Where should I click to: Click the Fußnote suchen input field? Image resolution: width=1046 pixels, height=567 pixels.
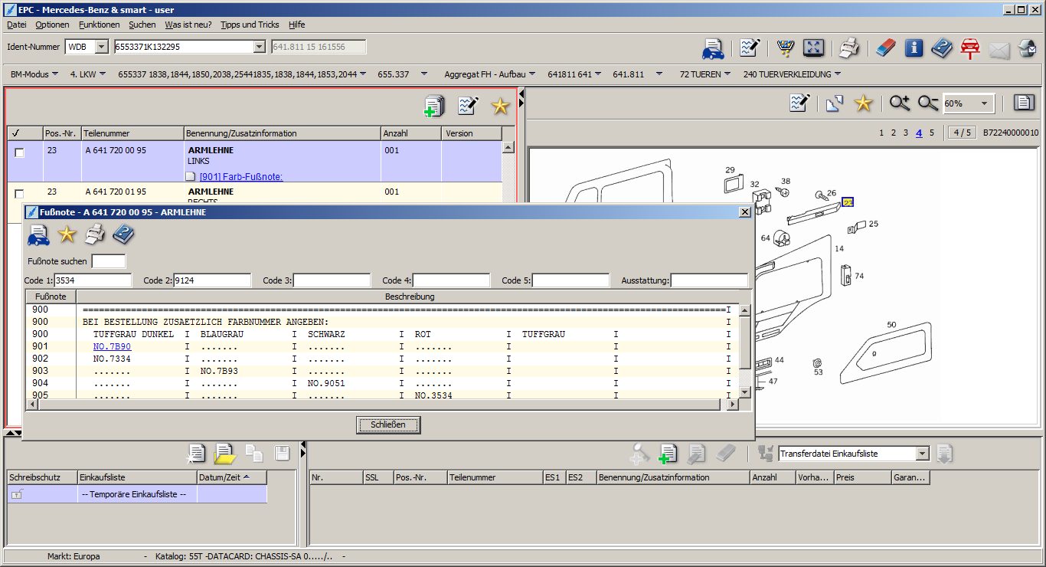(109, 261)
